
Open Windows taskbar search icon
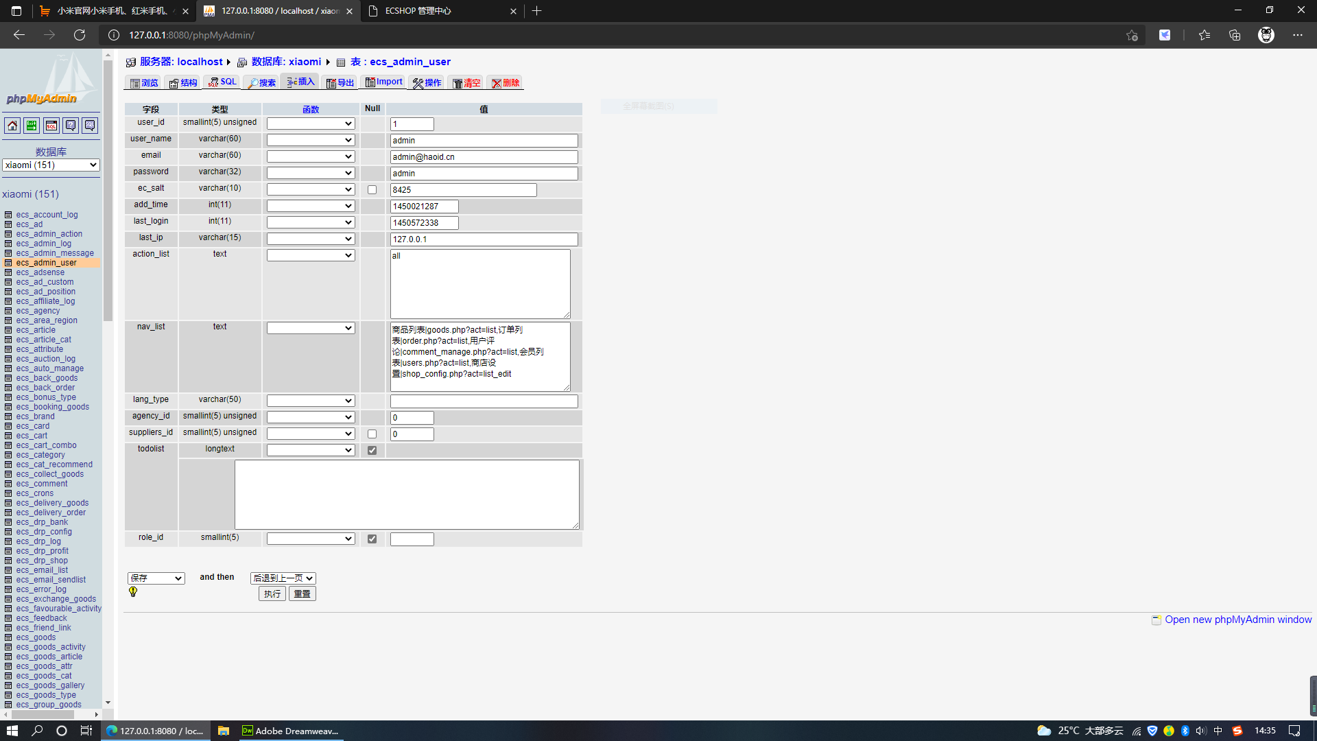37,731
